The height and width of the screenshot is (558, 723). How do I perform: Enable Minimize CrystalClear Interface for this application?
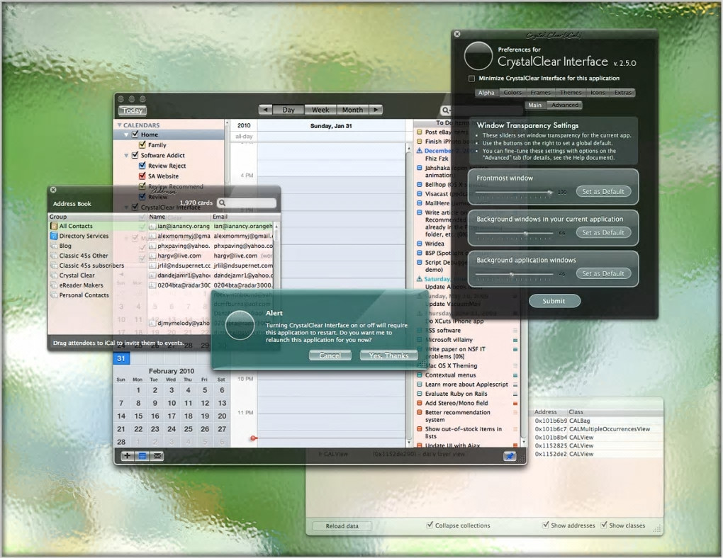471,79
